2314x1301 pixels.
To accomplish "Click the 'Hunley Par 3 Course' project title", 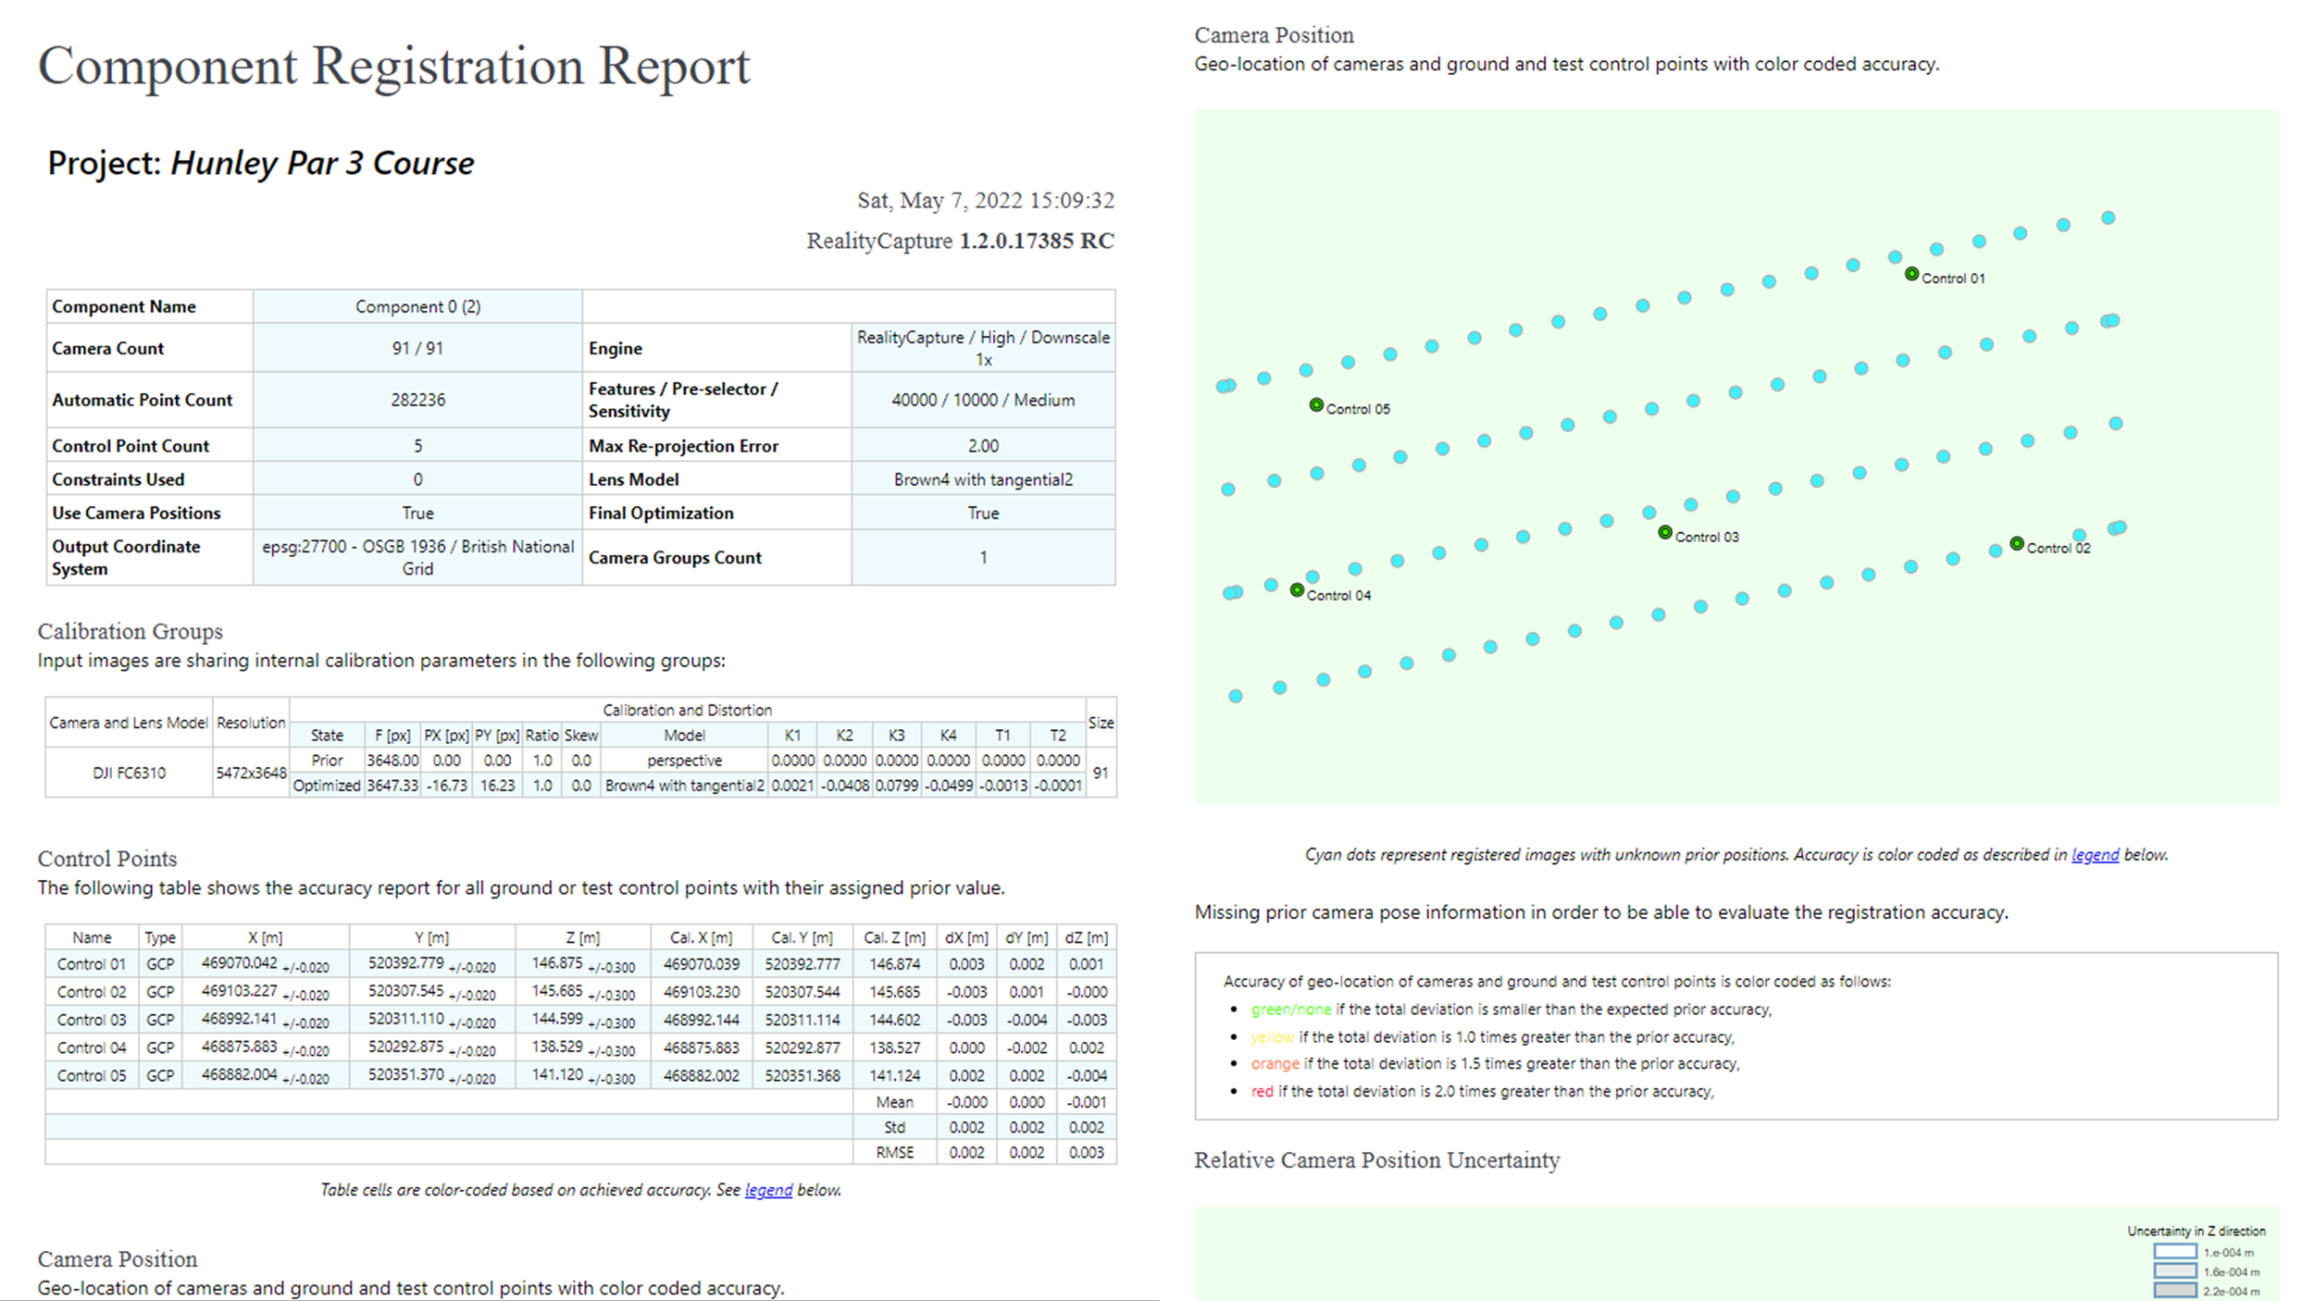I will tap(322, 163).
